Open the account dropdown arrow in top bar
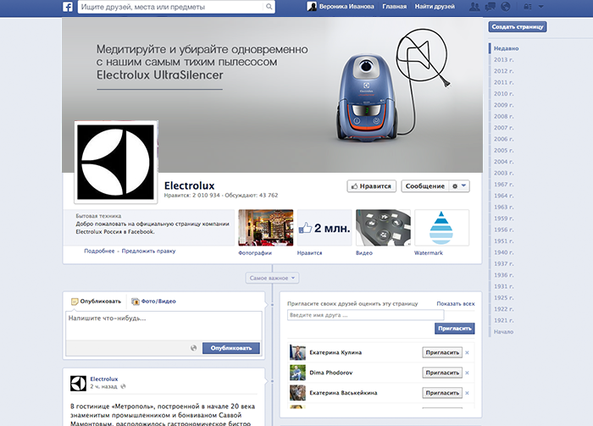The width and height of the screenshot is (593, 426). click(540, 7)
